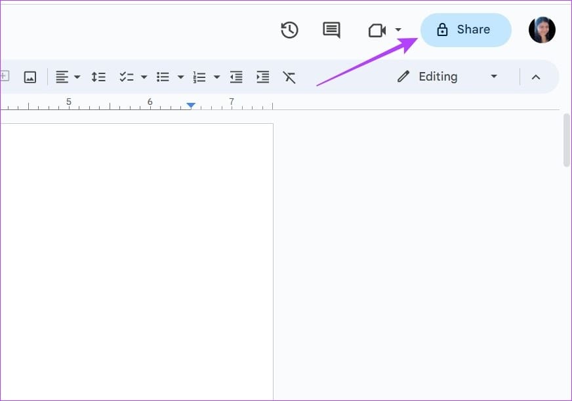This screenshot has height=401, width=572.
Task: Click the right indent marker on ruler
Action: tap(191, 105)
